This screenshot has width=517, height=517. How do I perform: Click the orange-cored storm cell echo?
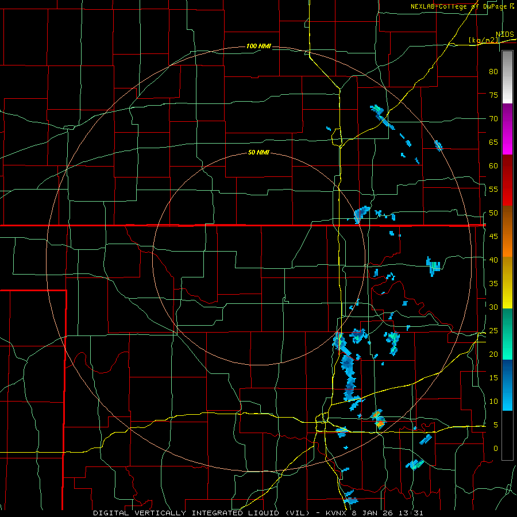379,419
